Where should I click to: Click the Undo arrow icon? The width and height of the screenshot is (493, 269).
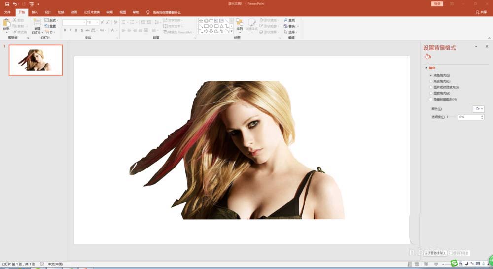pyautogui.click(x=15, y=4)
